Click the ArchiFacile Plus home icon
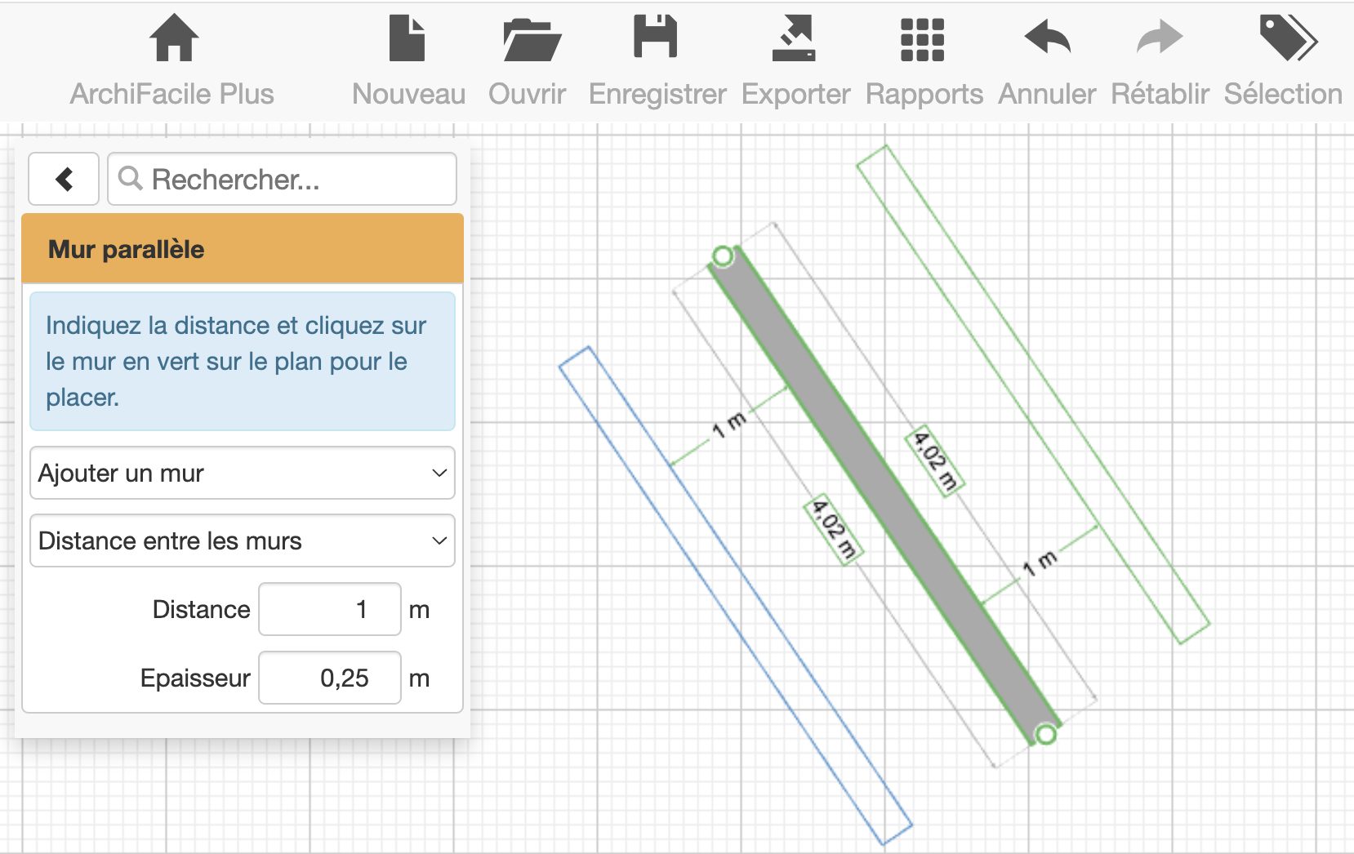This screenshot has width=1354, height=854. pos(173,38)
